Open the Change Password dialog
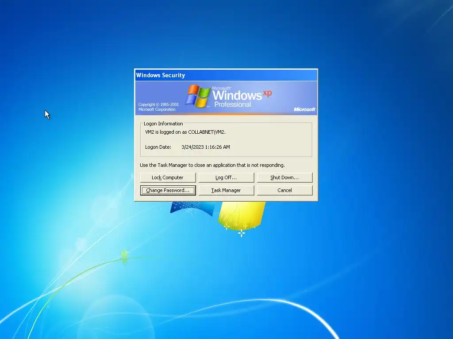 [168, 190]
